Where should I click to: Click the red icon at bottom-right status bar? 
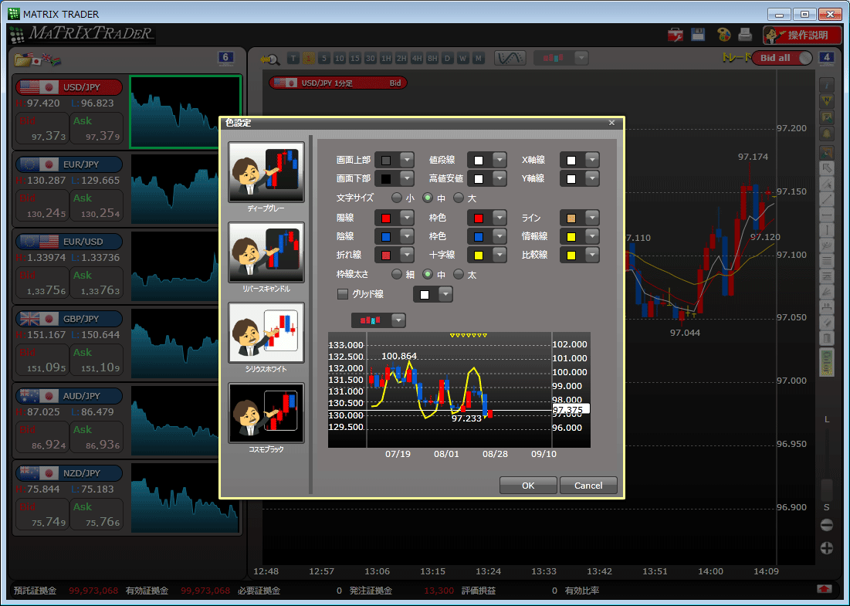[824, 589]
